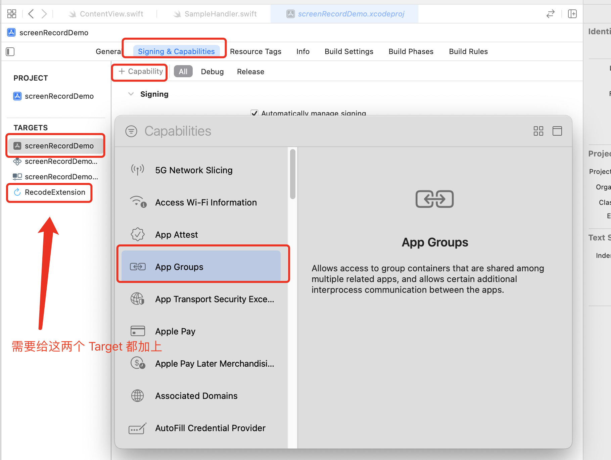Go forward in editor history
Screen dimensions: 611x460
(44, 14)
